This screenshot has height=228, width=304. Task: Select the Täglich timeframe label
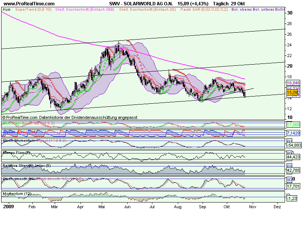coord(221,4)
